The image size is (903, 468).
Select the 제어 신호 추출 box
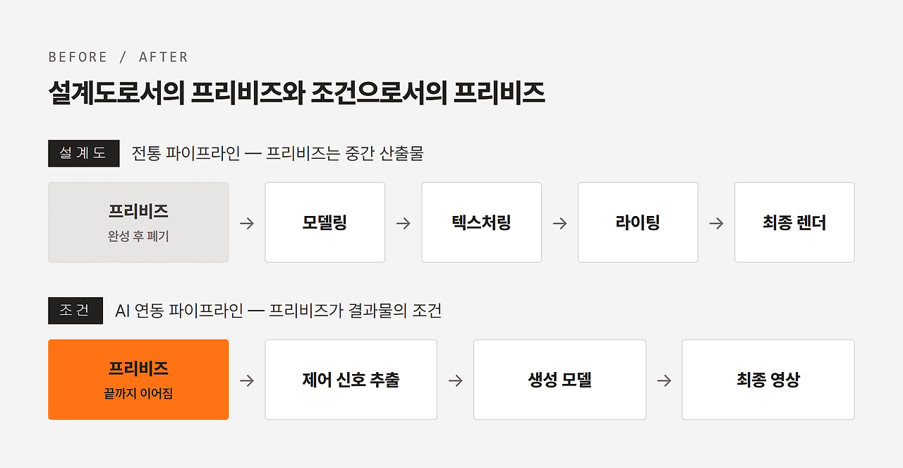click(351, 380)
